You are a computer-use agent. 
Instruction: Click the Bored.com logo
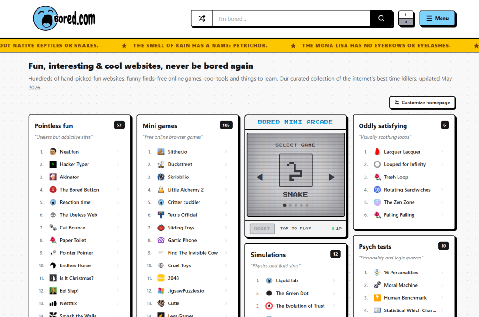[64, 18]
